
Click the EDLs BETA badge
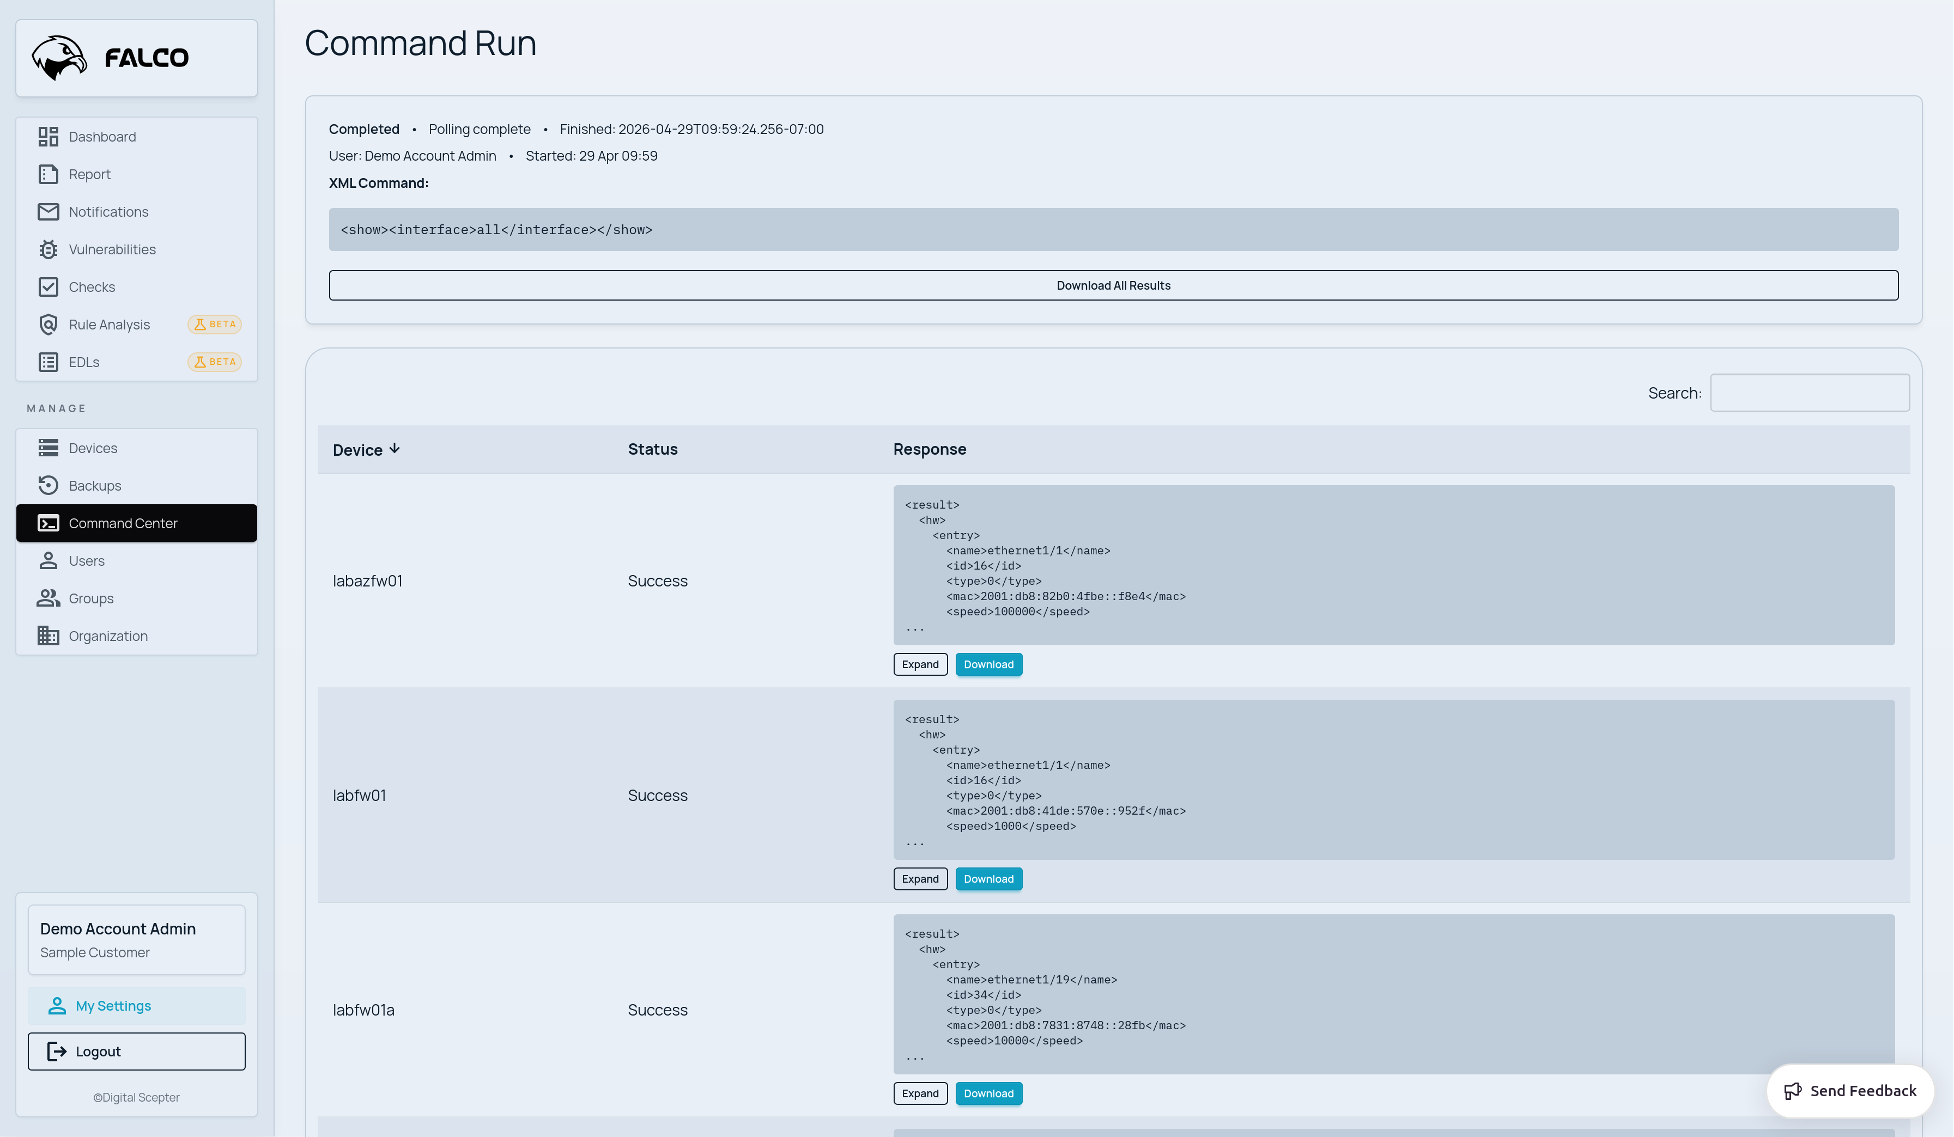pos(215,362)
